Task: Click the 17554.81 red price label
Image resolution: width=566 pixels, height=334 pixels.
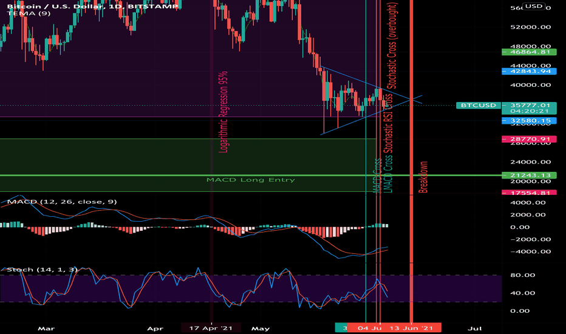Action: tap(529, 193)
